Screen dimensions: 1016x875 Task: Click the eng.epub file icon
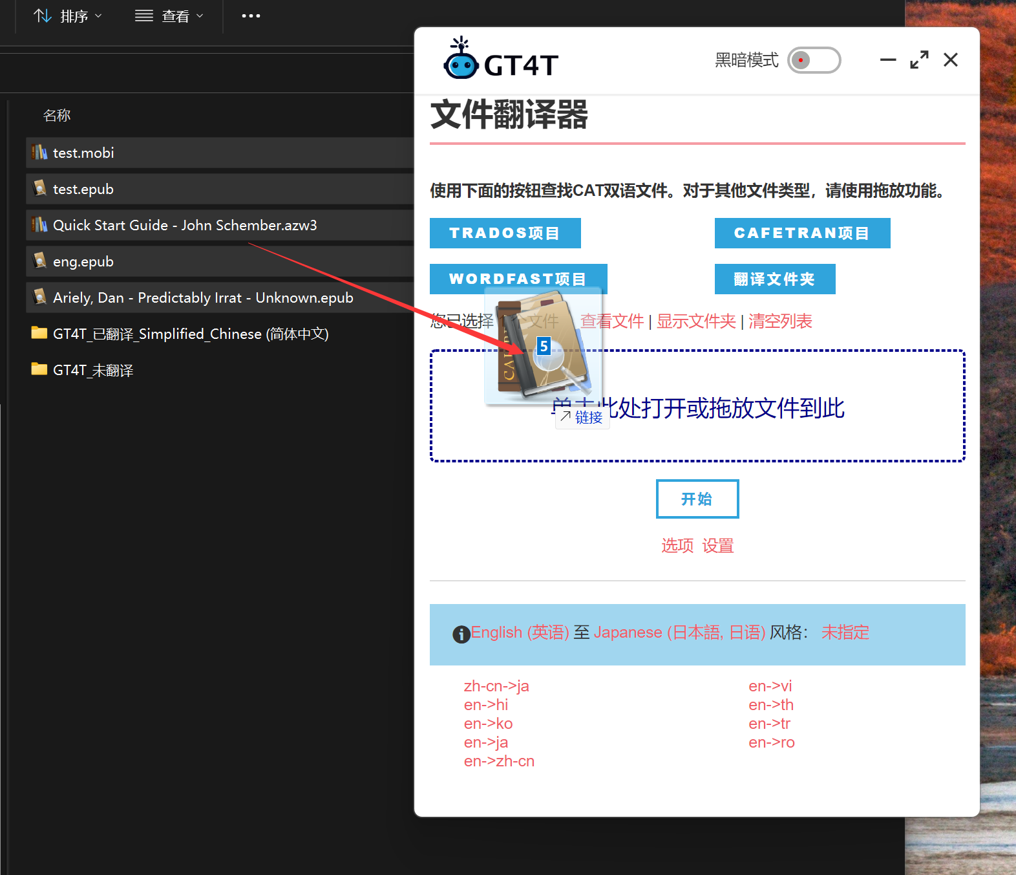click(39, 261)
